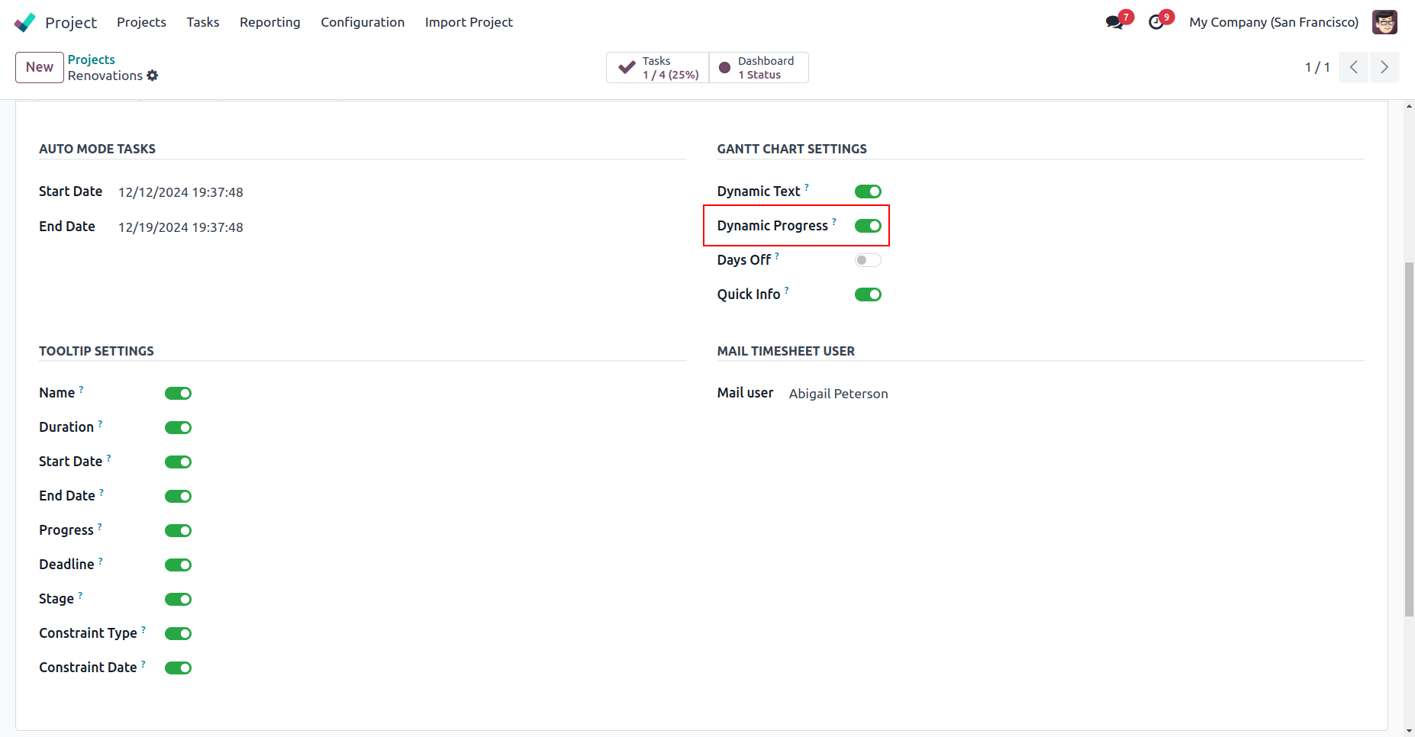
Task: Click the Project app logo icon
Action: click(x=25, y=22)
